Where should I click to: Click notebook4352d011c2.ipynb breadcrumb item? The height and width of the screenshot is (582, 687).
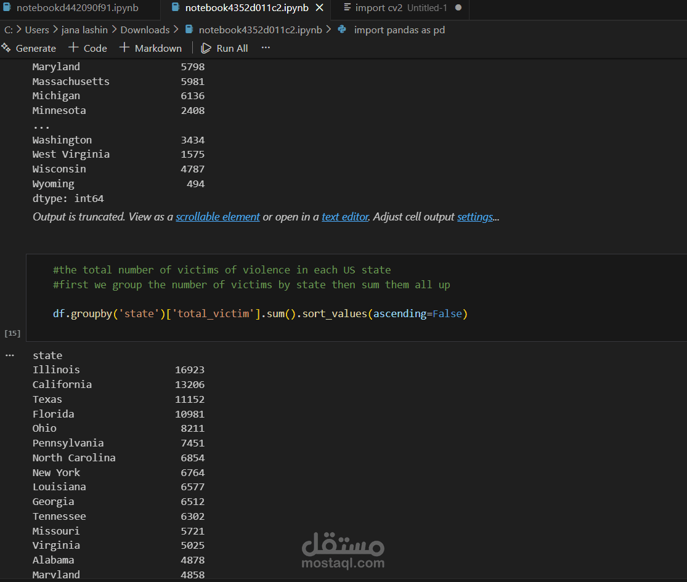(x=260, y=30)
